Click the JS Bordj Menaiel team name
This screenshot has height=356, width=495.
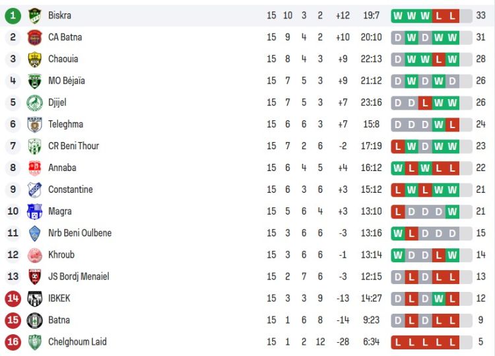(79, 277)
